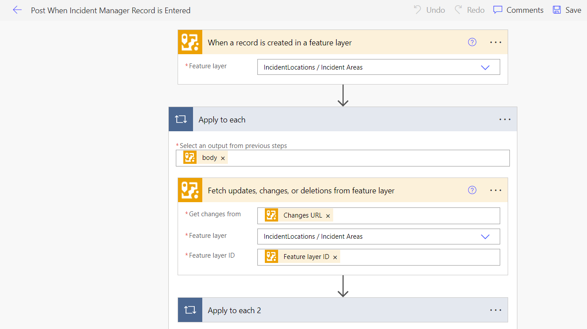This screenshot has height=329, width=587.
Task: Open help for the trigger card
Action: pyautogui.click(x=472, y=42)
